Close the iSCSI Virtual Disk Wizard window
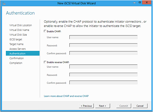153x112 pixels. (x=147, y=3)
